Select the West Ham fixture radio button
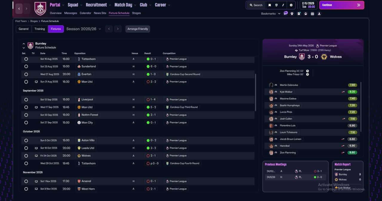The image size is (382, 201). click(x=26, y=189)
